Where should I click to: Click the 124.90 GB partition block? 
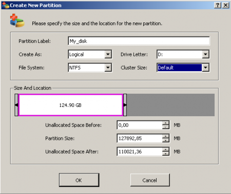71,105
